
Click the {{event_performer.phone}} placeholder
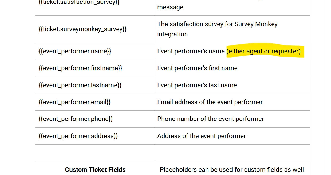coord(76,119)
